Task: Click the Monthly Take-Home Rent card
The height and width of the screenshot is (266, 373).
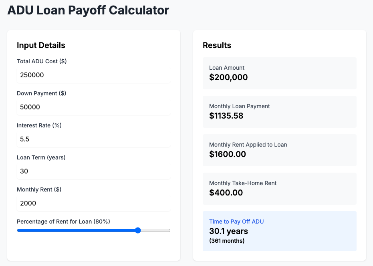Action: (280, 189)
